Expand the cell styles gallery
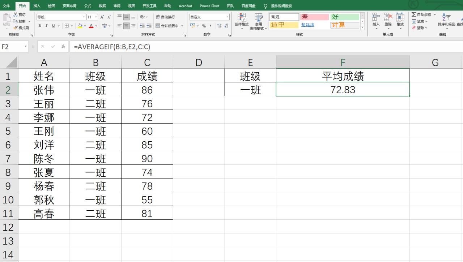Viewport: 463px width, 262px height. pyautogui.click(x=362, y=27)
